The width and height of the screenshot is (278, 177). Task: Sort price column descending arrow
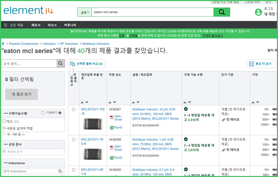(257, 102)
